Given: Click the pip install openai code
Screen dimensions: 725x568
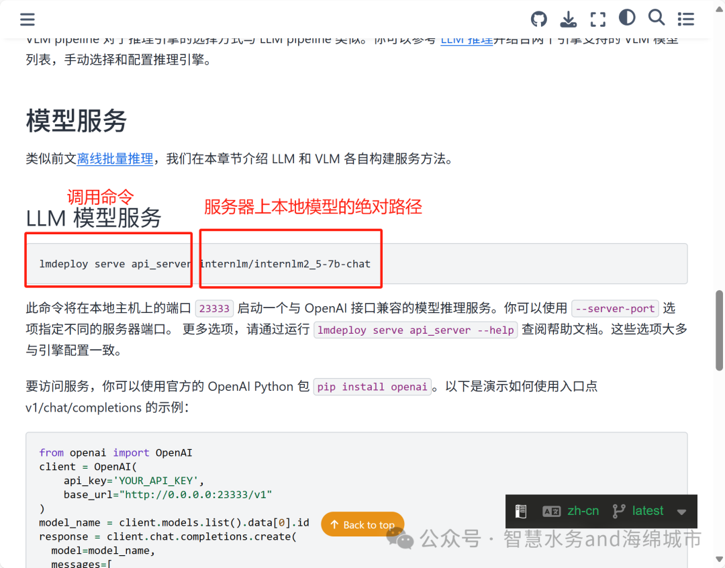Looking at the screenshot, I should coord(372,387).
